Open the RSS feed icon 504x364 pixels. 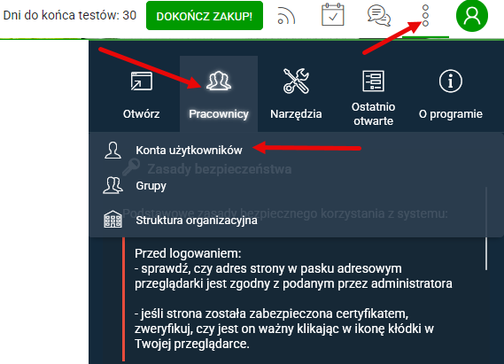[286, 16]
